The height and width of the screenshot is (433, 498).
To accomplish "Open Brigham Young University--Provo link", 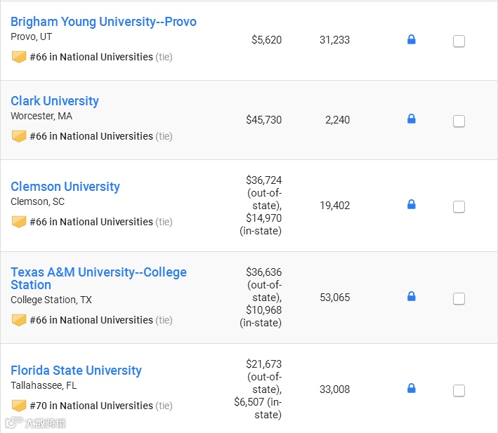I will (x=103, y=22).
